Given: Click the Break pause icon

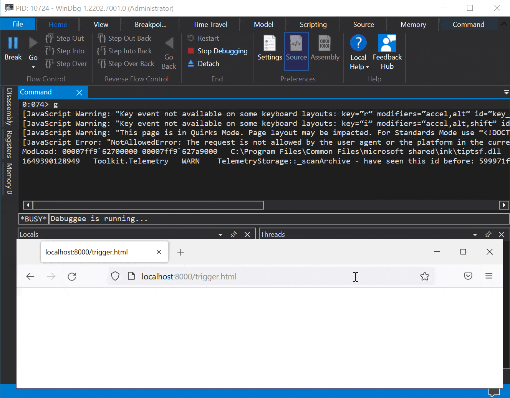Looking at the screenshot, I should coord(13,43).
